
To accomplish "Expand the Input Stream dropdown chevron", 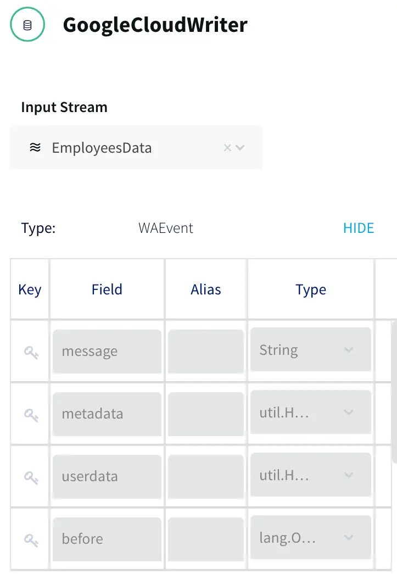I will pos(240,148).
